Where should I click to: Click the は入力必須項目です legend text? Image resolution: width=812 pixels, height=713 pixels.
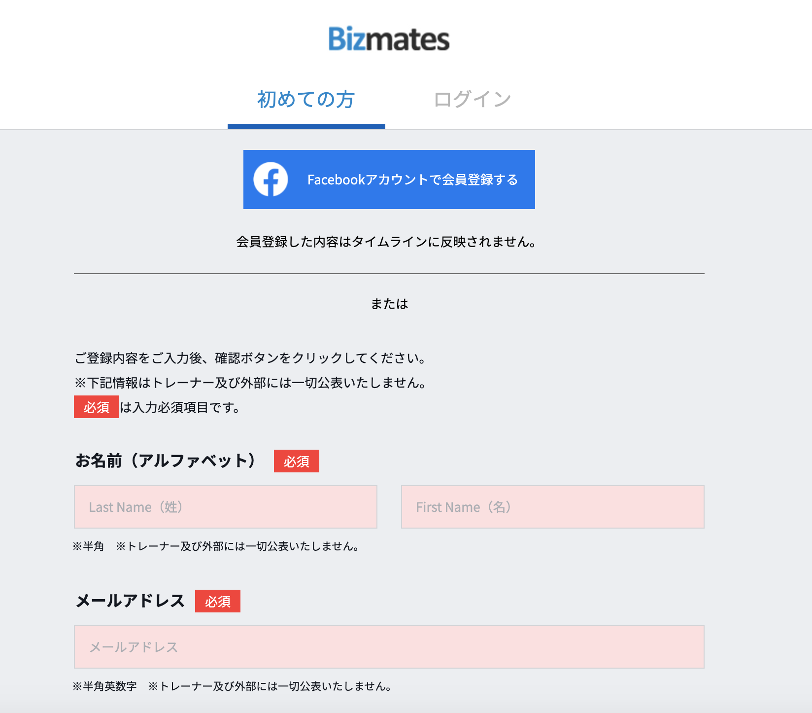tap(180, 408)
